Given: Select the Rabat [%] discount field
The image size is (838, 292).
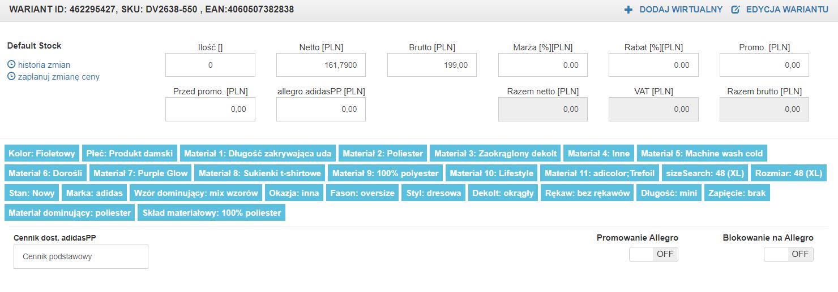Looking at the screenshot, I should click(x=653, y=65).
